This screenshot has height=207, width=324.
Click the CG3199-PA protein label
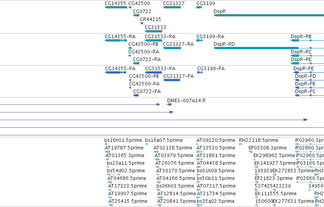211,69
